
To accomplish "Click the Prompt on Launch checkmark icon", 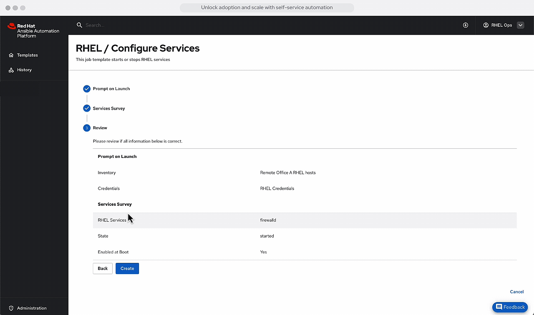I will [x=87, y=89].
